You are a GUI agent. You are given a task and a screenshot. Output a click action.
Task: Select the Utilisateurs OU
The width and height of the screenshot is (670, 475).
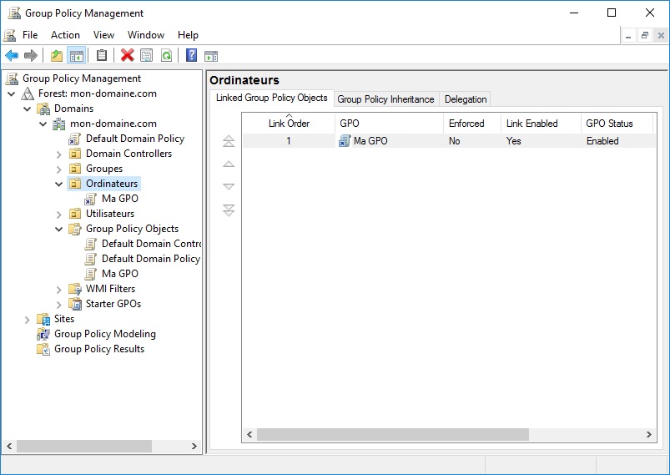110,214
